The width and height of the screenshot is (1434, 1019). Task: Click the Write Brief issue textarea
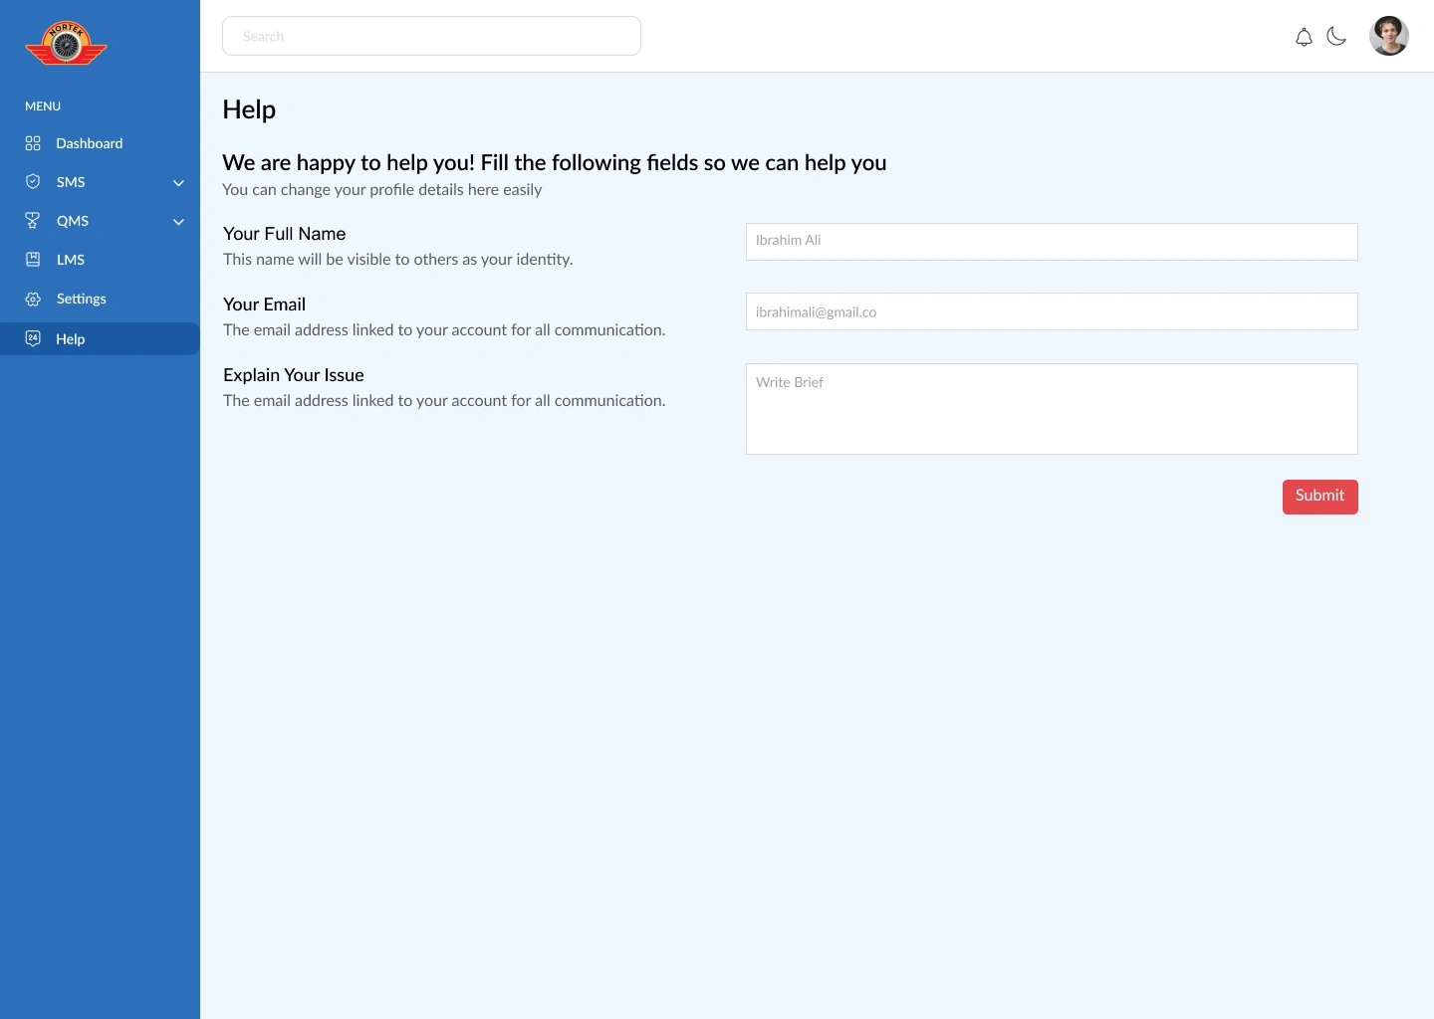pyautogui.click(x=1052, y=409)
